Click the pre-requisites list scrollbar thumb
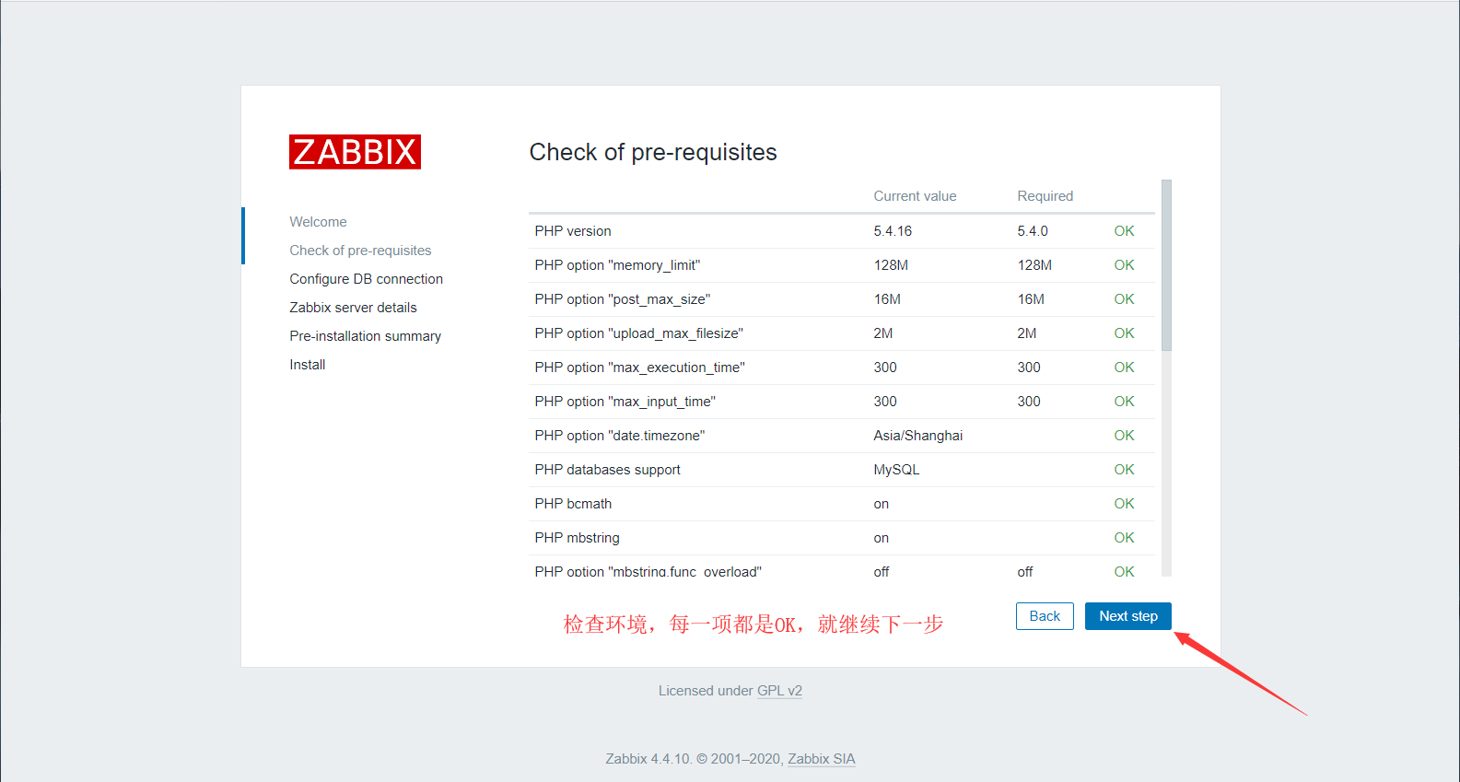The width and height of the screenshot is (1460, 782). (1166, 265)
